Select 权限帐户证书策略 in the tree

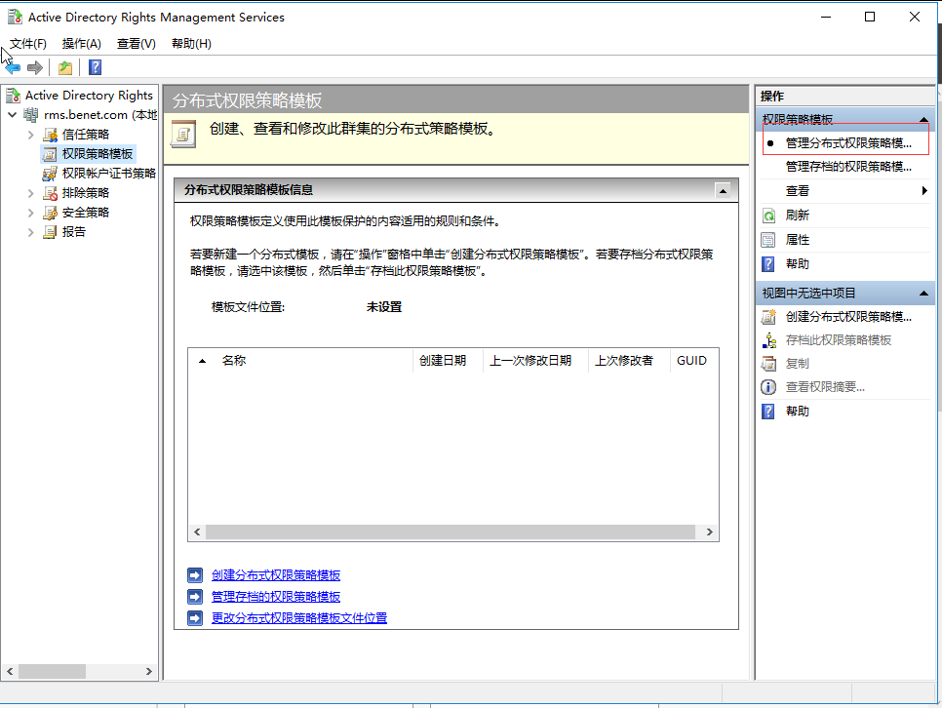click(109, 174)
